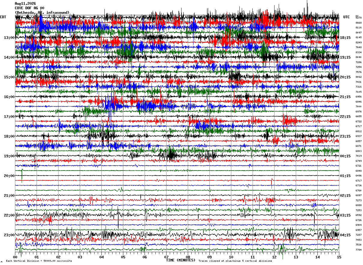Viewport: 363px width, 265px height.
Task: Click the 01:15 UTC time label
Action: pyautogui.click(x=345, y=176)
